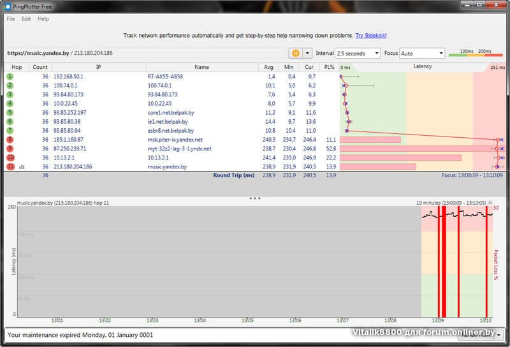This screenshot has width=510, height=347.
Task: Open the Interval 2.5 seconds dropdown
Action: (359, 54)
